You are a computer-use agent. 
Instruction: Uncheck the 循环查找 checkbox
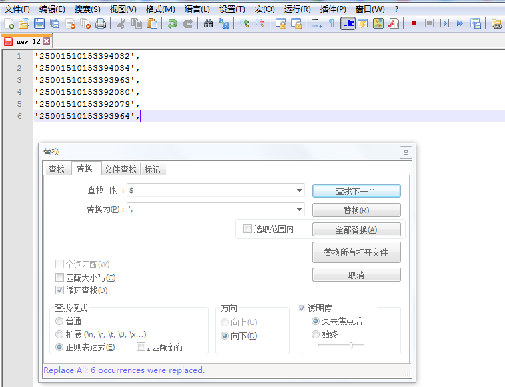coord(59,290)
